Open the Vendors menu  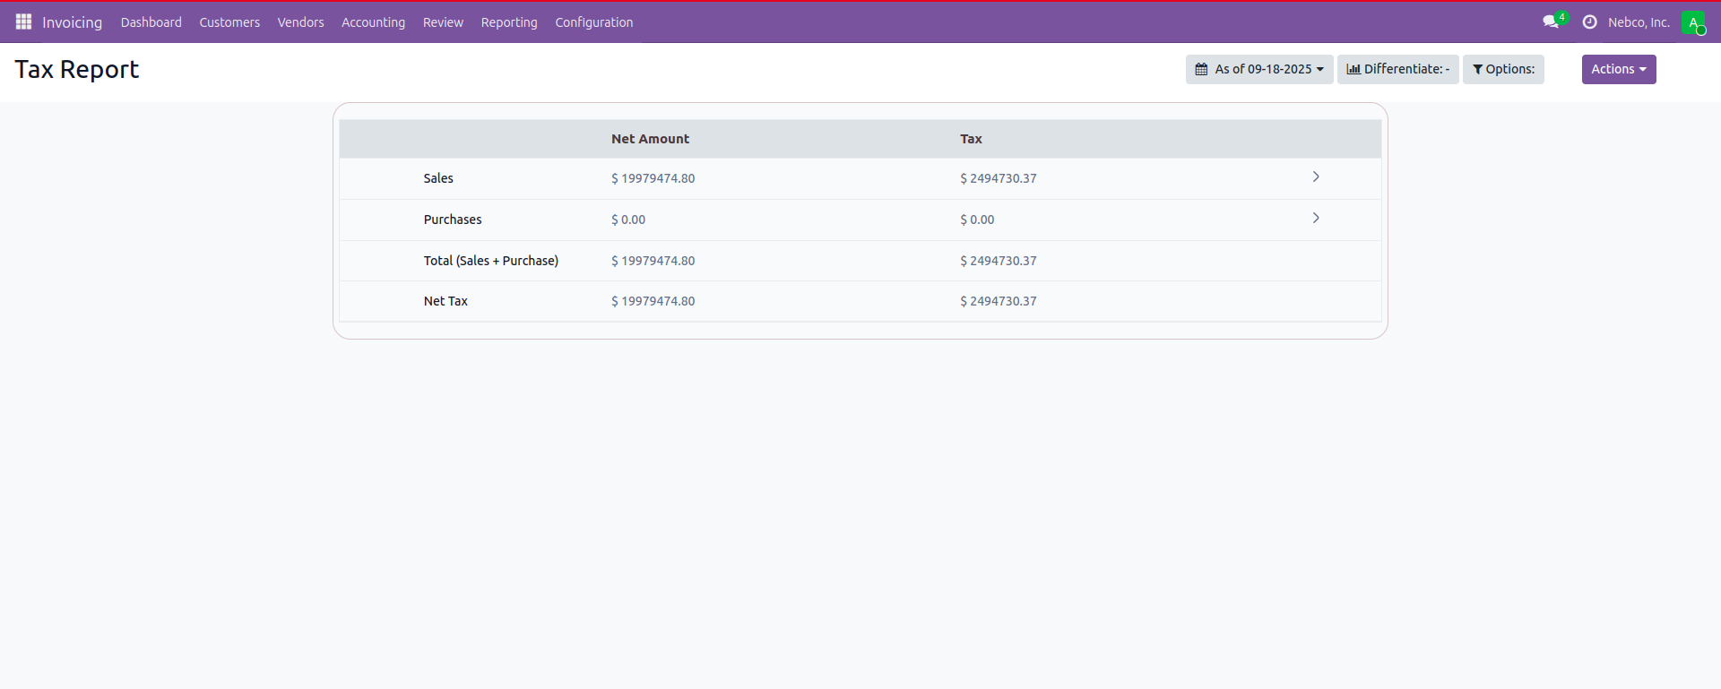(x=300, y=22)
